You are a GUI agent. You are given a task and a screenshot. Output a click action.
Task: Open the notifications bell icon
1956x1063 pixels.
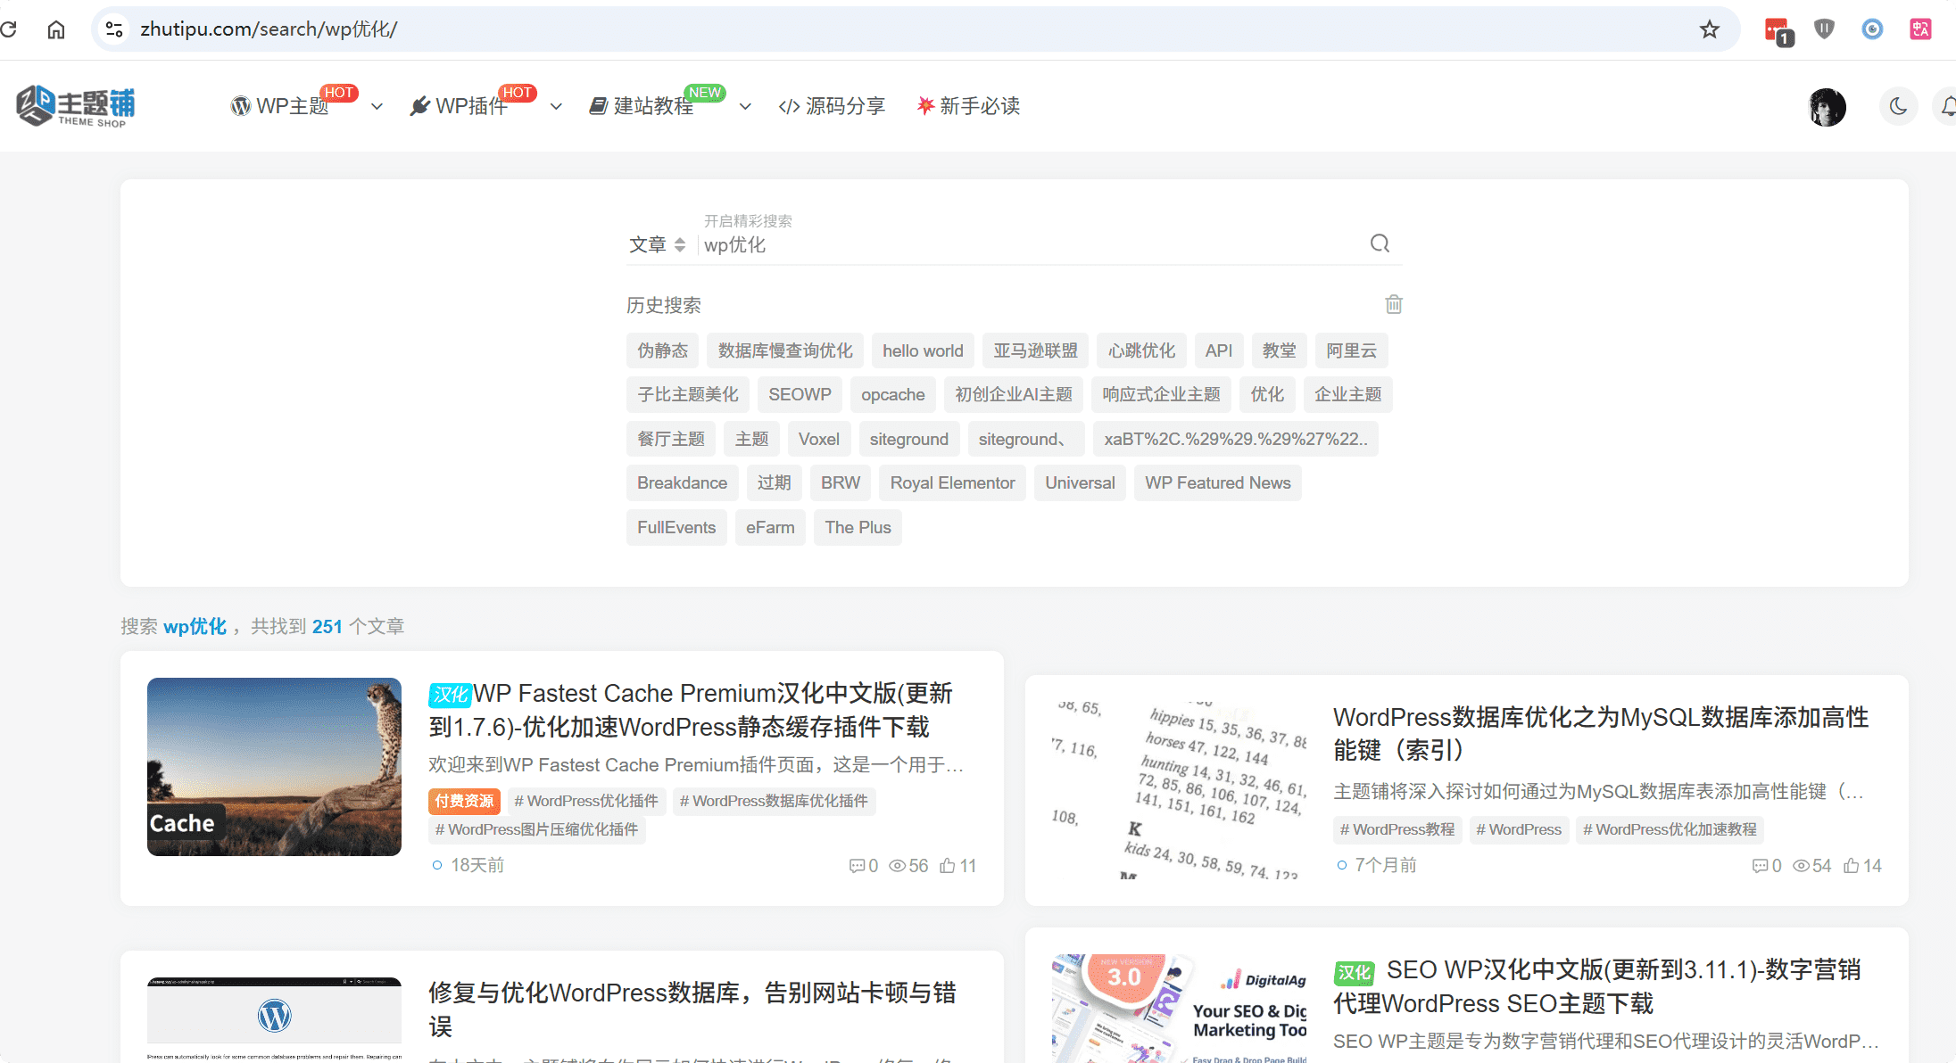[x=1947, y=107]
